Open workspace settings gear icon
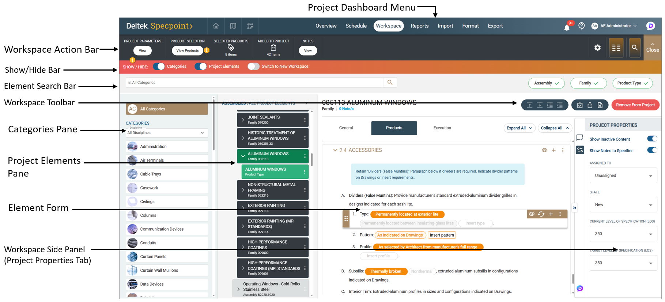Screen dimensions: 665x302 click(597, 48)
